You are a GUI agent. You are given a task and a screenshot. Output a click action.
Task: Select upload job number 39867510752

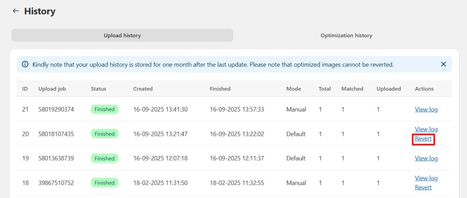click(56, 183)
